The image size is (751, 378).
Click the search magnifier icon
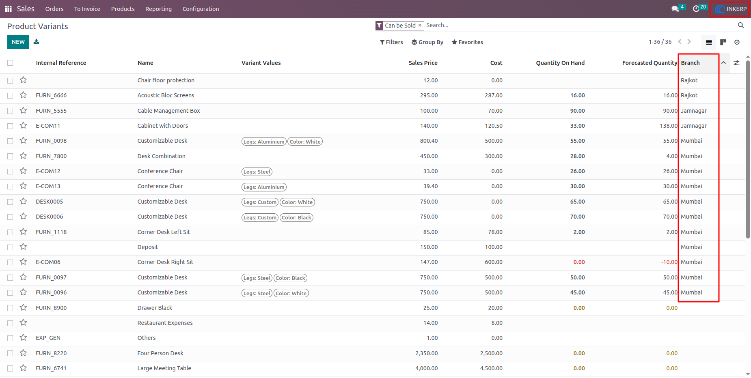coord(741,25)
